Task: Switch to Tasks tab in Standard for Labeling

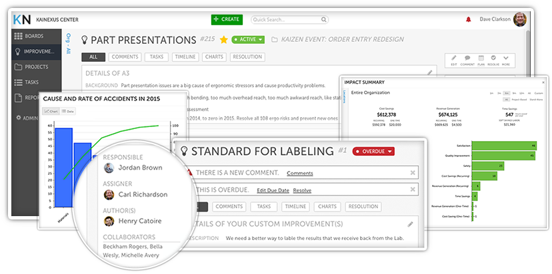Action: click(x=264, y=207)
